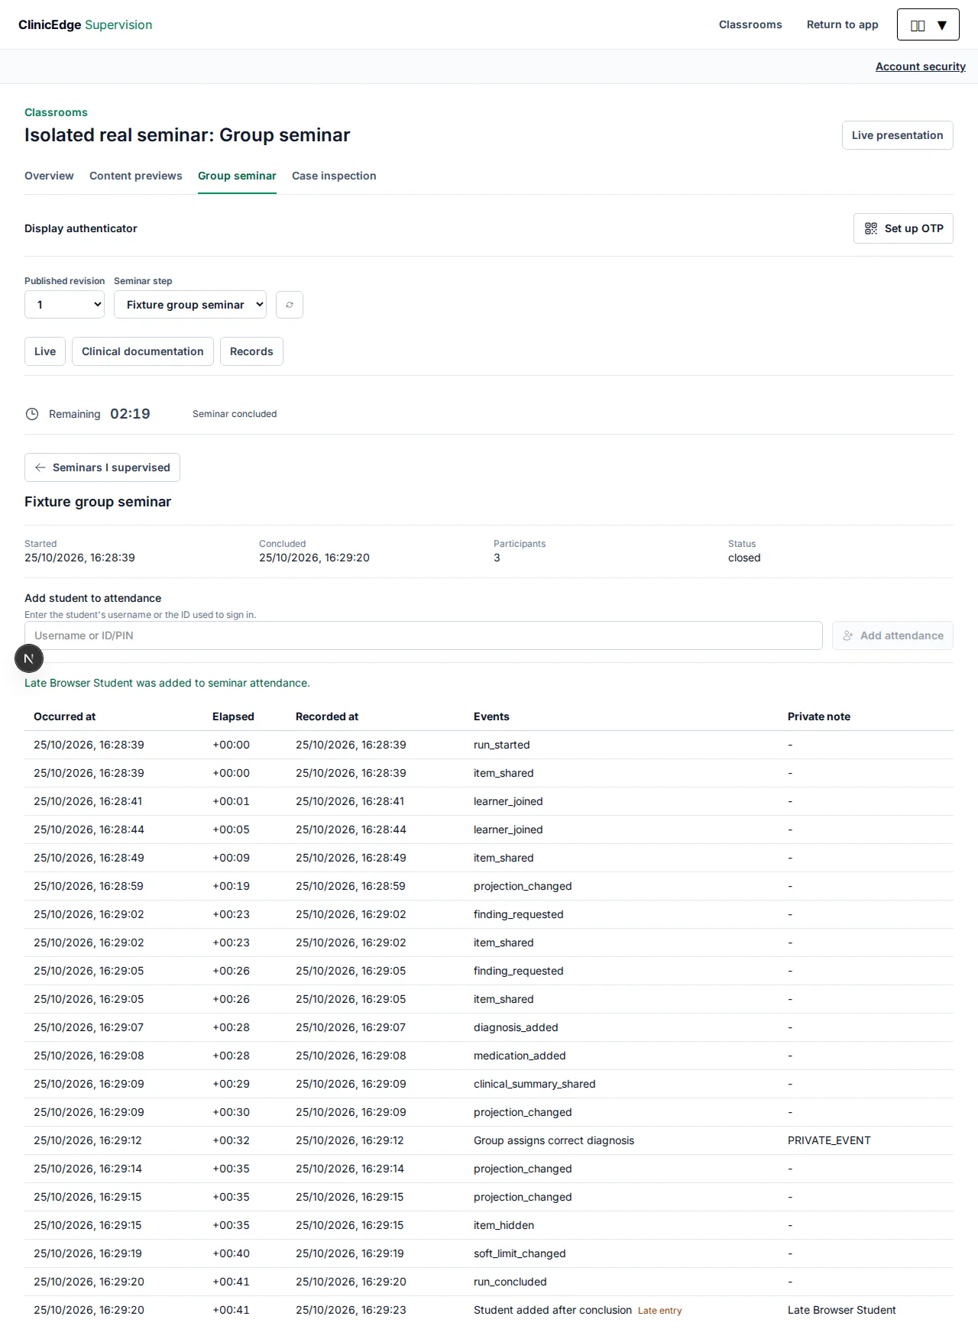Click the PRIVATE_EVENT private note cell
978x1342 pixels.
829,1140
